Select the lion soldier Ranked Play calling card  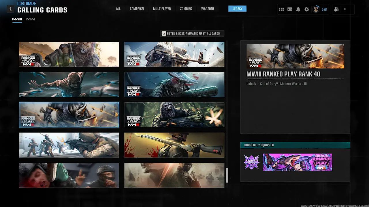click(69, 54)
